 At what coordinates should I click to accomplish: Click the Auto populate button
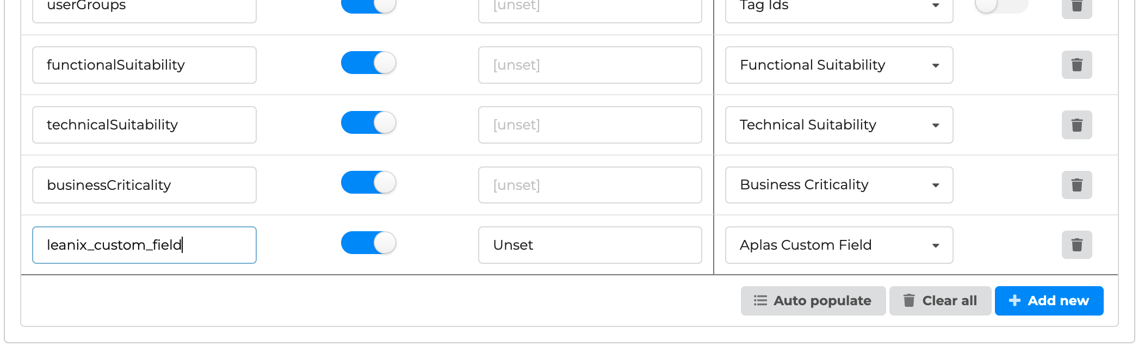pyautogui.click(x=813, y=300)
